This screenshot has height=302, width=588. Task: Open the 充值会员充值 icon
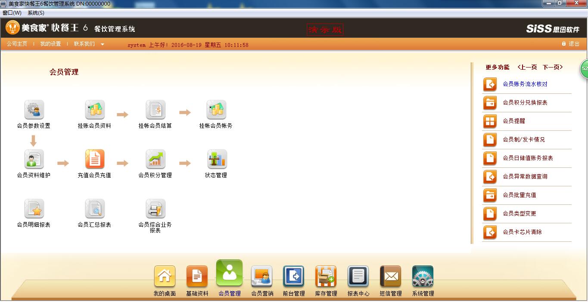pos(95,160)
